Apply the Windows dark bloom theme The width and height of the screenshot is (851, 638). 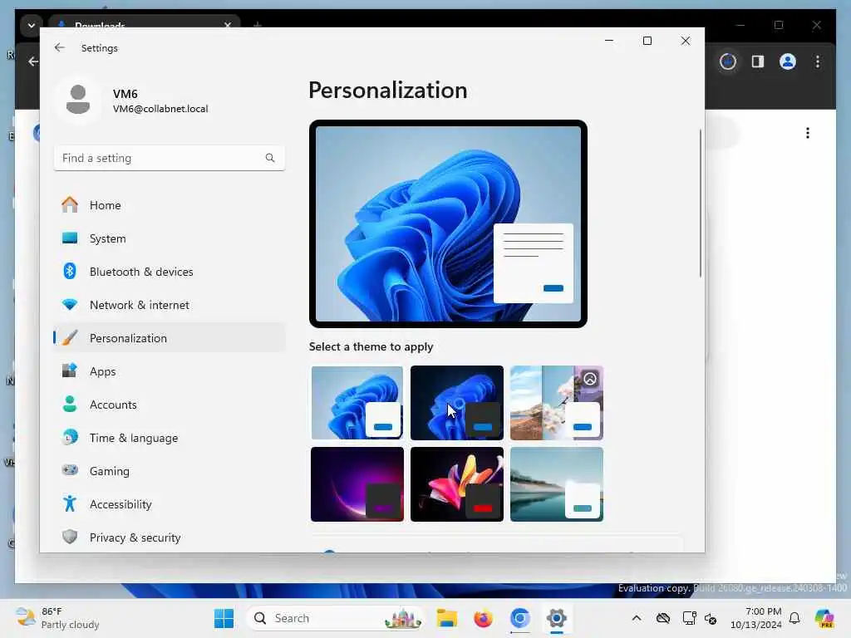pos(457,403)
